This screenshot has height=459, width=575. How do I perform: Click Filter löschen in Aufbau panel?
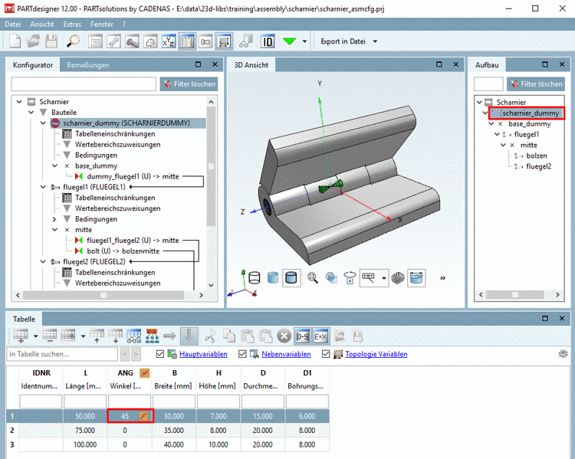click(536, 84)
